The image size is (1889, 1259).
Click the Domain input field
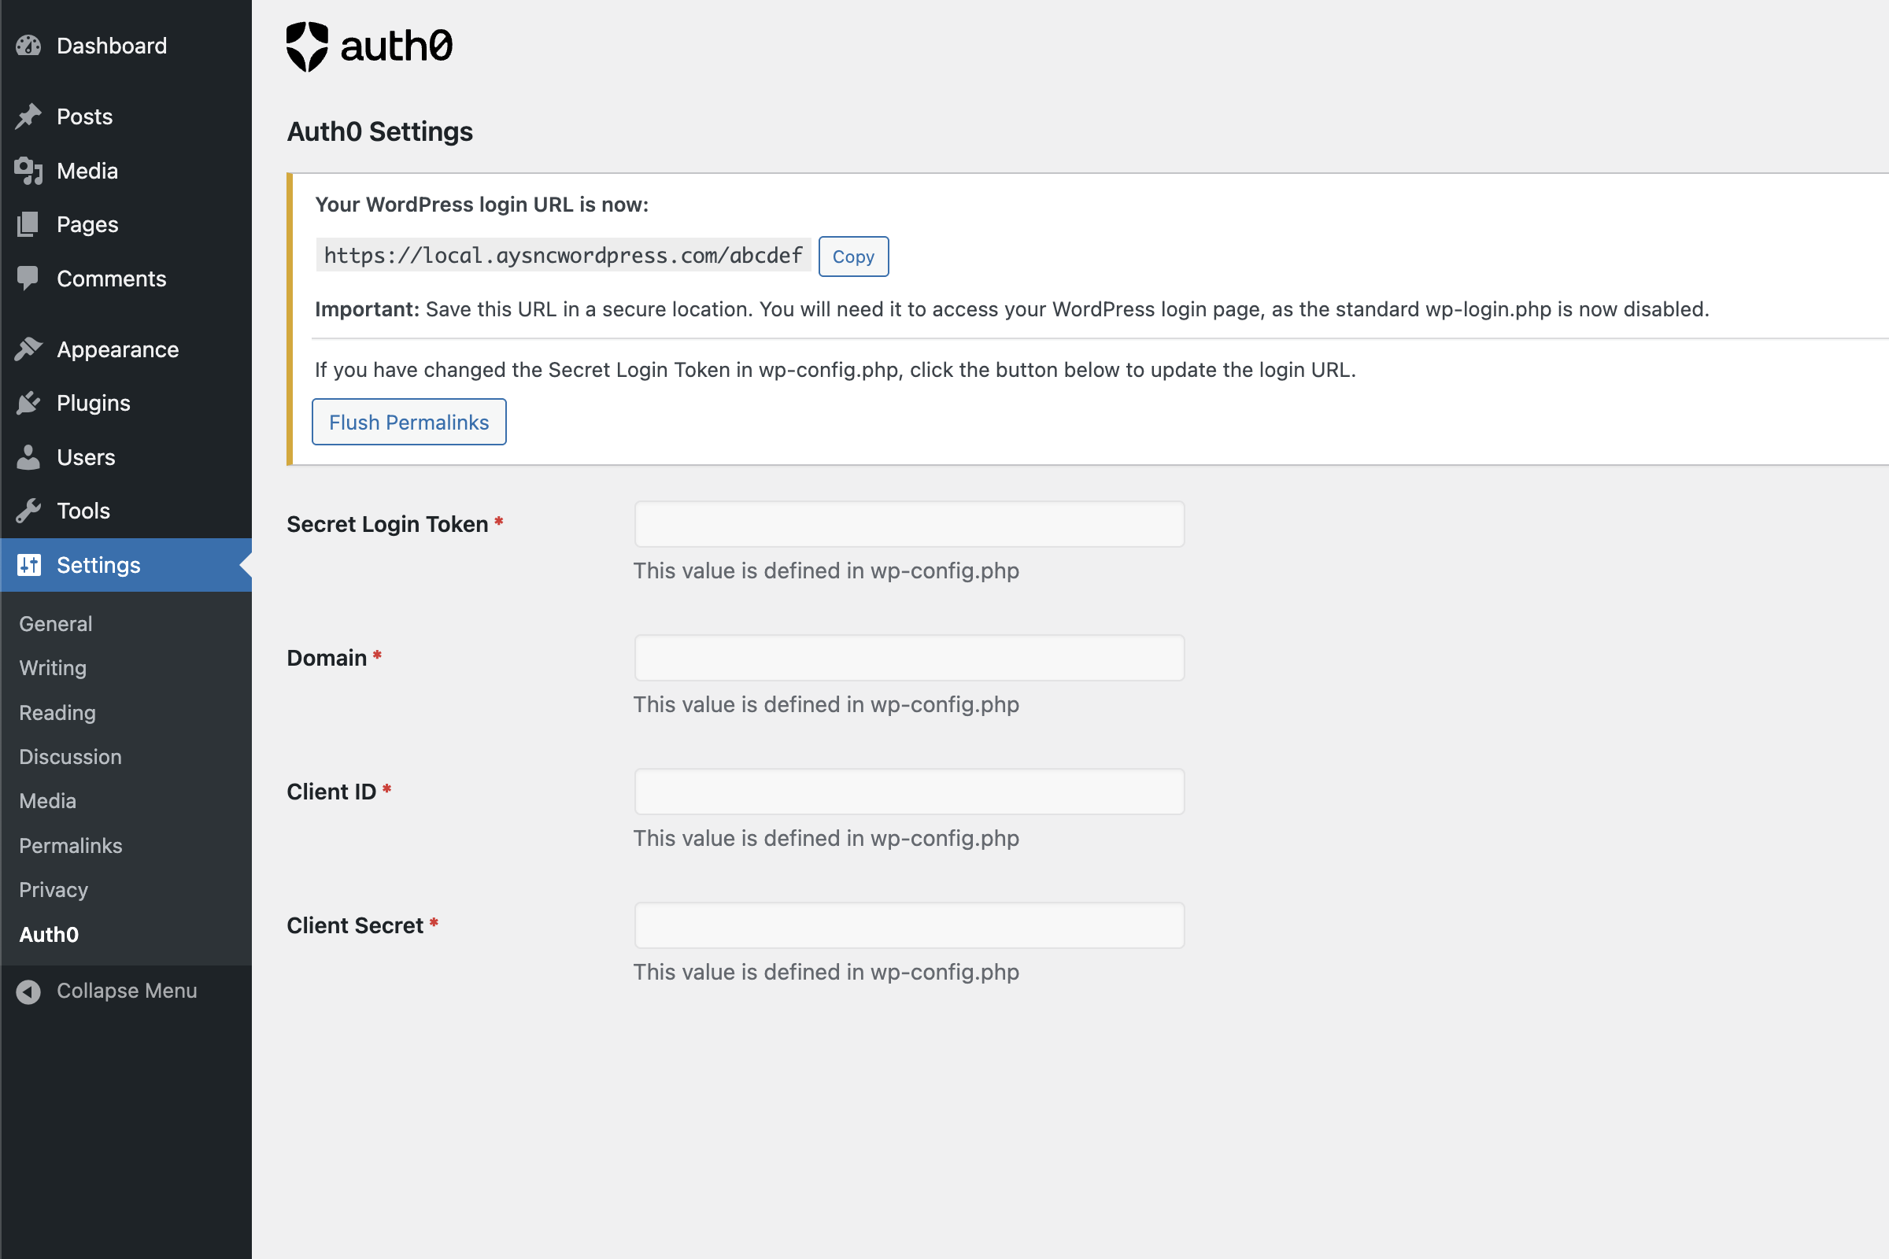(x=908, y=658)
